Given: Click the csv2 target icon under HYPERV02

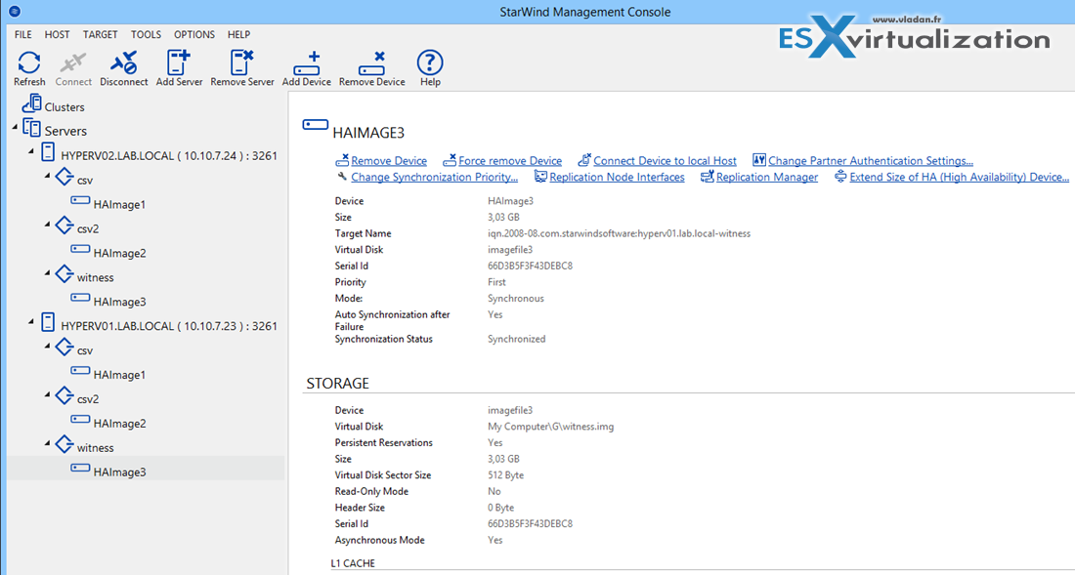Looking at the screenshot, I should coord(64,226).
